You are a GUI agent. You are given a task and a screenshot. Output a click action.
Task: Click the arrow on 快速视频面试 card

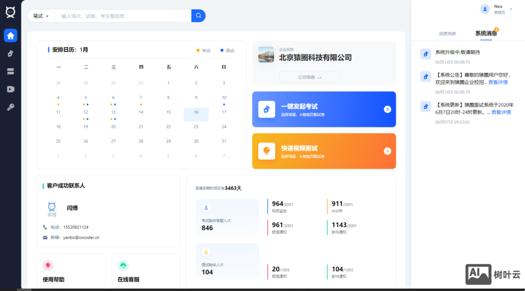click(387, 151)
